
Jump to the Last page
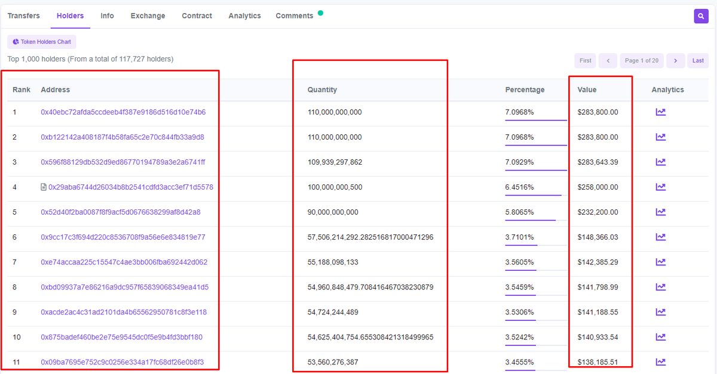(698, 61)
